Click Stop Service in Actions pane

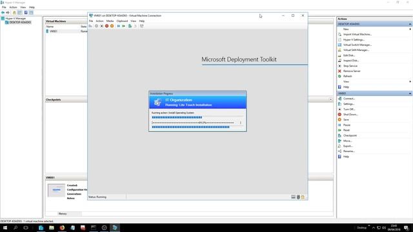[x=350, y=66]
